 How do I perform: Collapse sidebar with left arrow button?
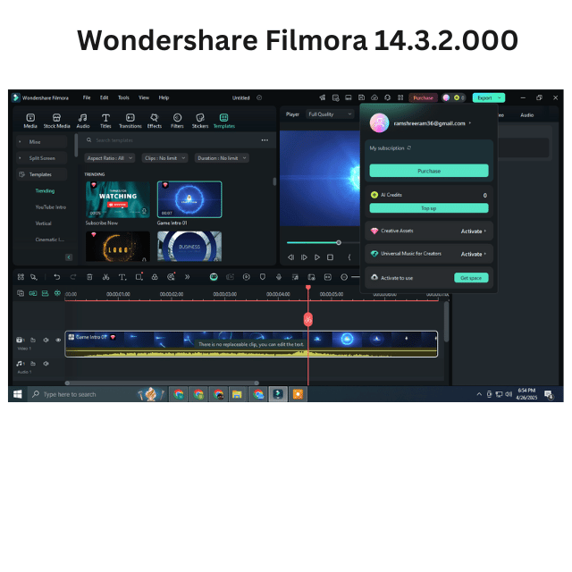[69, 257]
